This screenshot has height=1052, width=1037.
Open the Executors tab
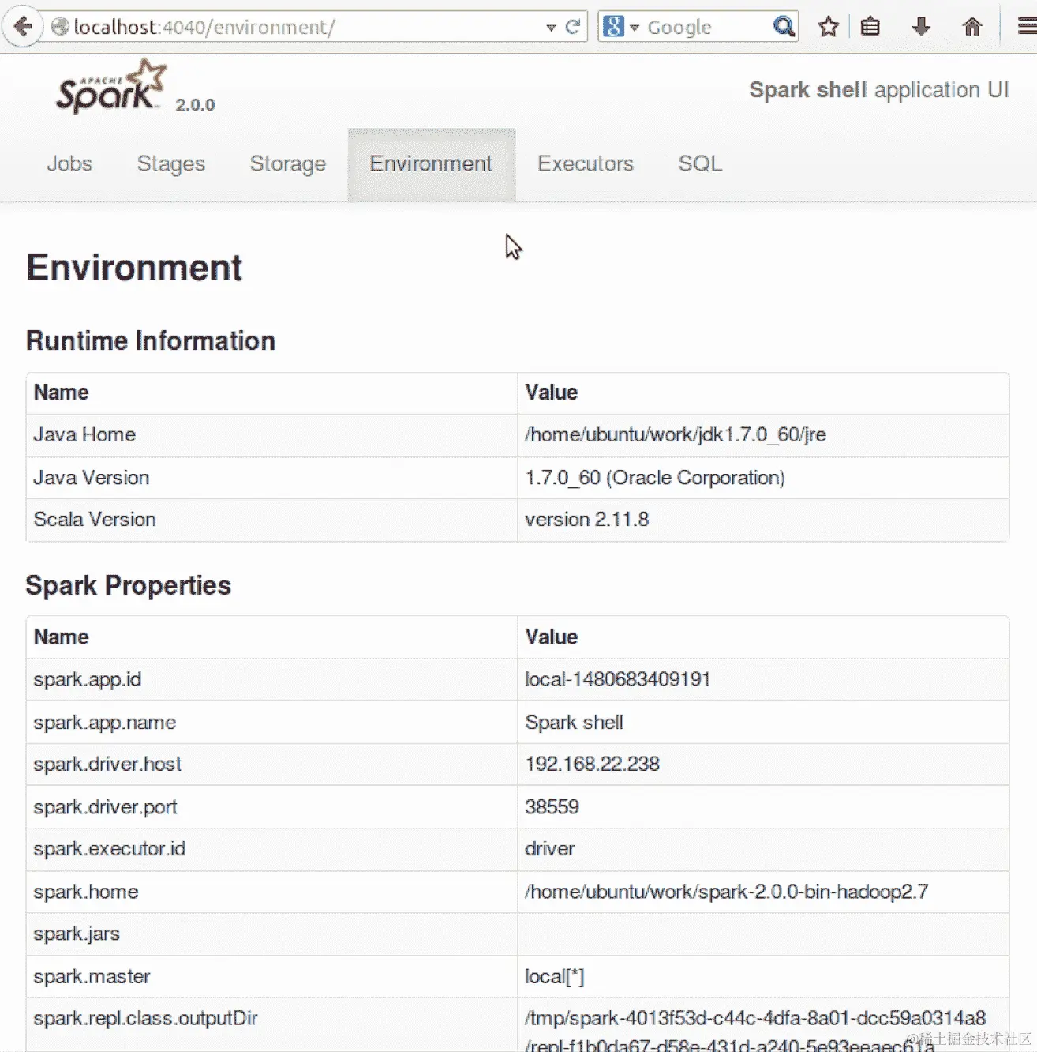point(586,163)
